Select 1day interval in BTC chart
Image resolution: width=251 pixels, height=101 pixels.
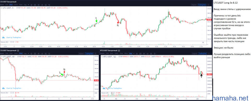pyautogui.click(x=131, y=54)
